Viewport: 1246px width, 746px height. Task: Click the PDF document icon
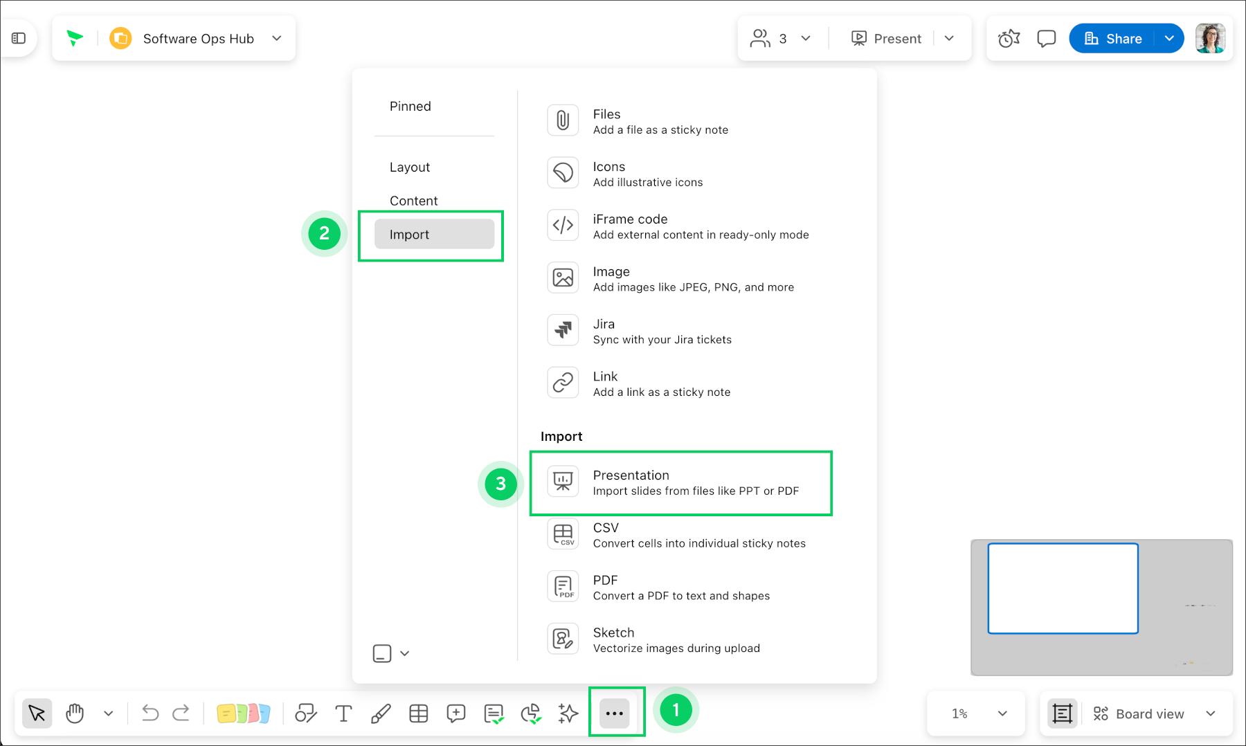coord(563,586)
